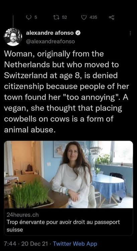View the 435 likes count
Viewport: 137px width, 251px height.
pyautogui.click(x=93, y=17)
